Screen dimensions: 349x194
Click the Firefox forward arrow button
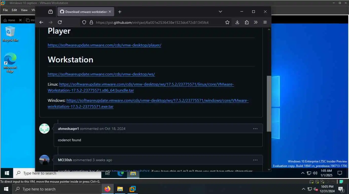[x=50, y=22]
